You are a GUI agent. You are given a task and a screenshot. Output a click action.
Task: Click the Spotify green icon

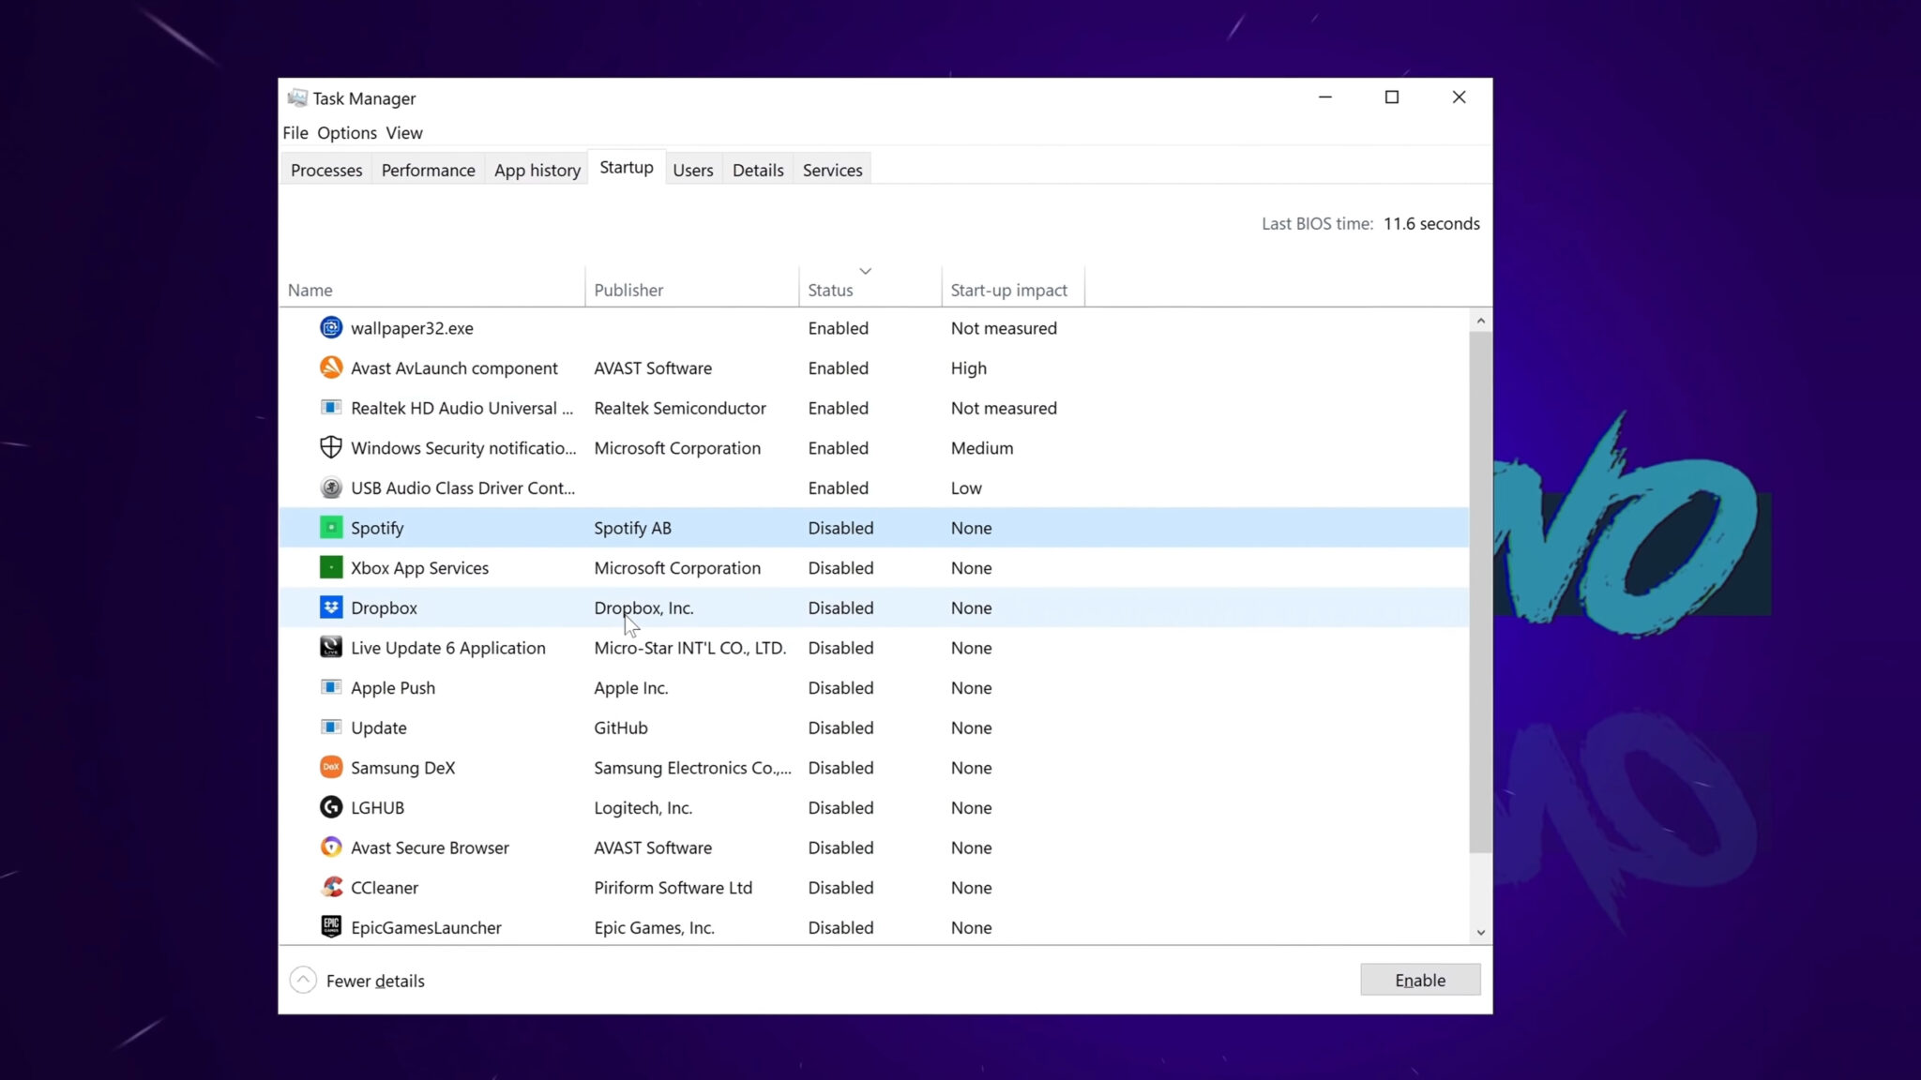point(331,528)
